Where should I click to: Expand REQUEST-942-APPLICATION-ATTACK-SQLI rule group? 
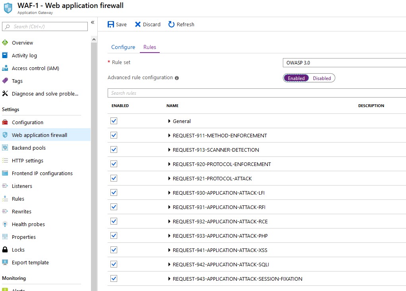(x=169, y=264)
